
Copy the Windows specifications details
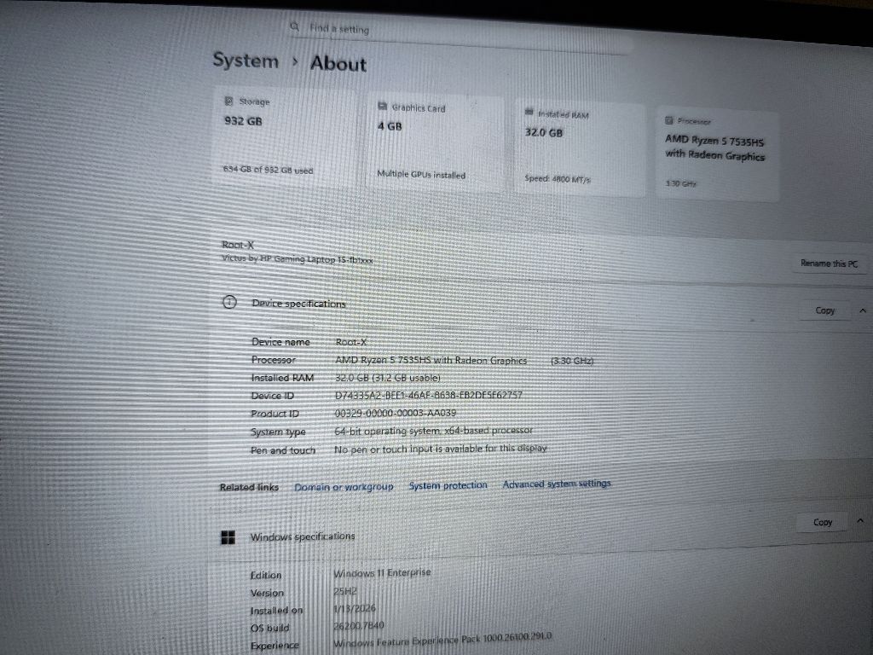click(x=823, y=522)
